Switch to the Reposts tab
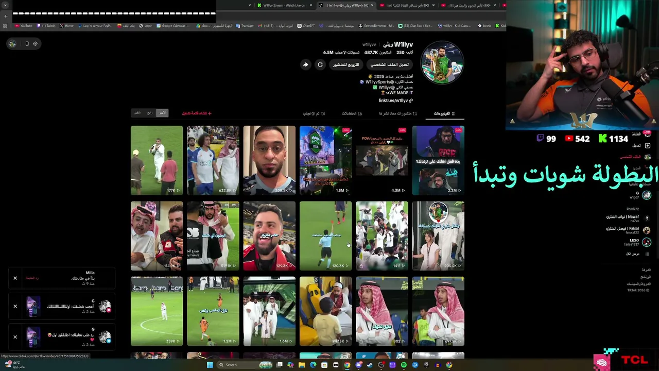The height and width of the screenshot is (371, 659). [x=398, y=113]
